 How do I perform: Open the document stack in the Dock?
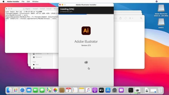pos(147,90)
